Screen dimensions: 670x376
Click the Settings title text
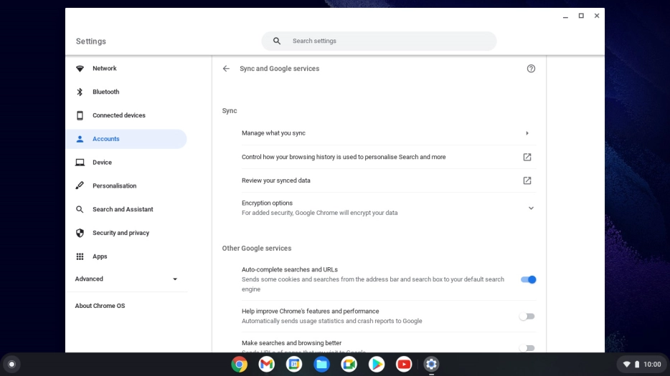click(91, 42)
